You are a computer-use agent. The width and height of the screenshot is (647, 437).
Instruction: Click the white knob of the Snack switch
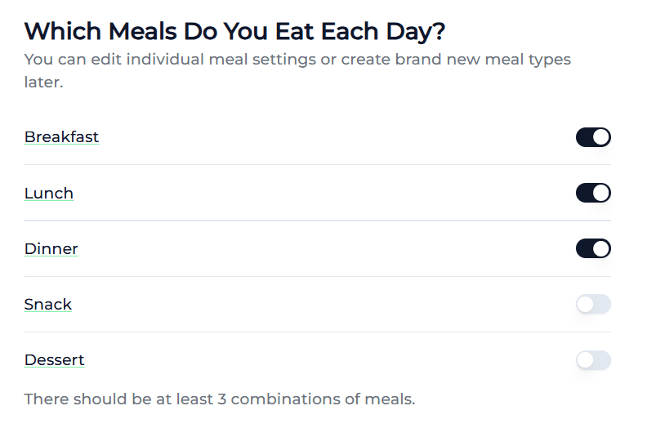tap(585, 305)
